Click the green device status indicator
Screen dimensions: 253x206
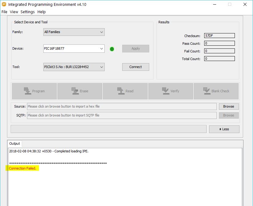[x=112, y=49]
